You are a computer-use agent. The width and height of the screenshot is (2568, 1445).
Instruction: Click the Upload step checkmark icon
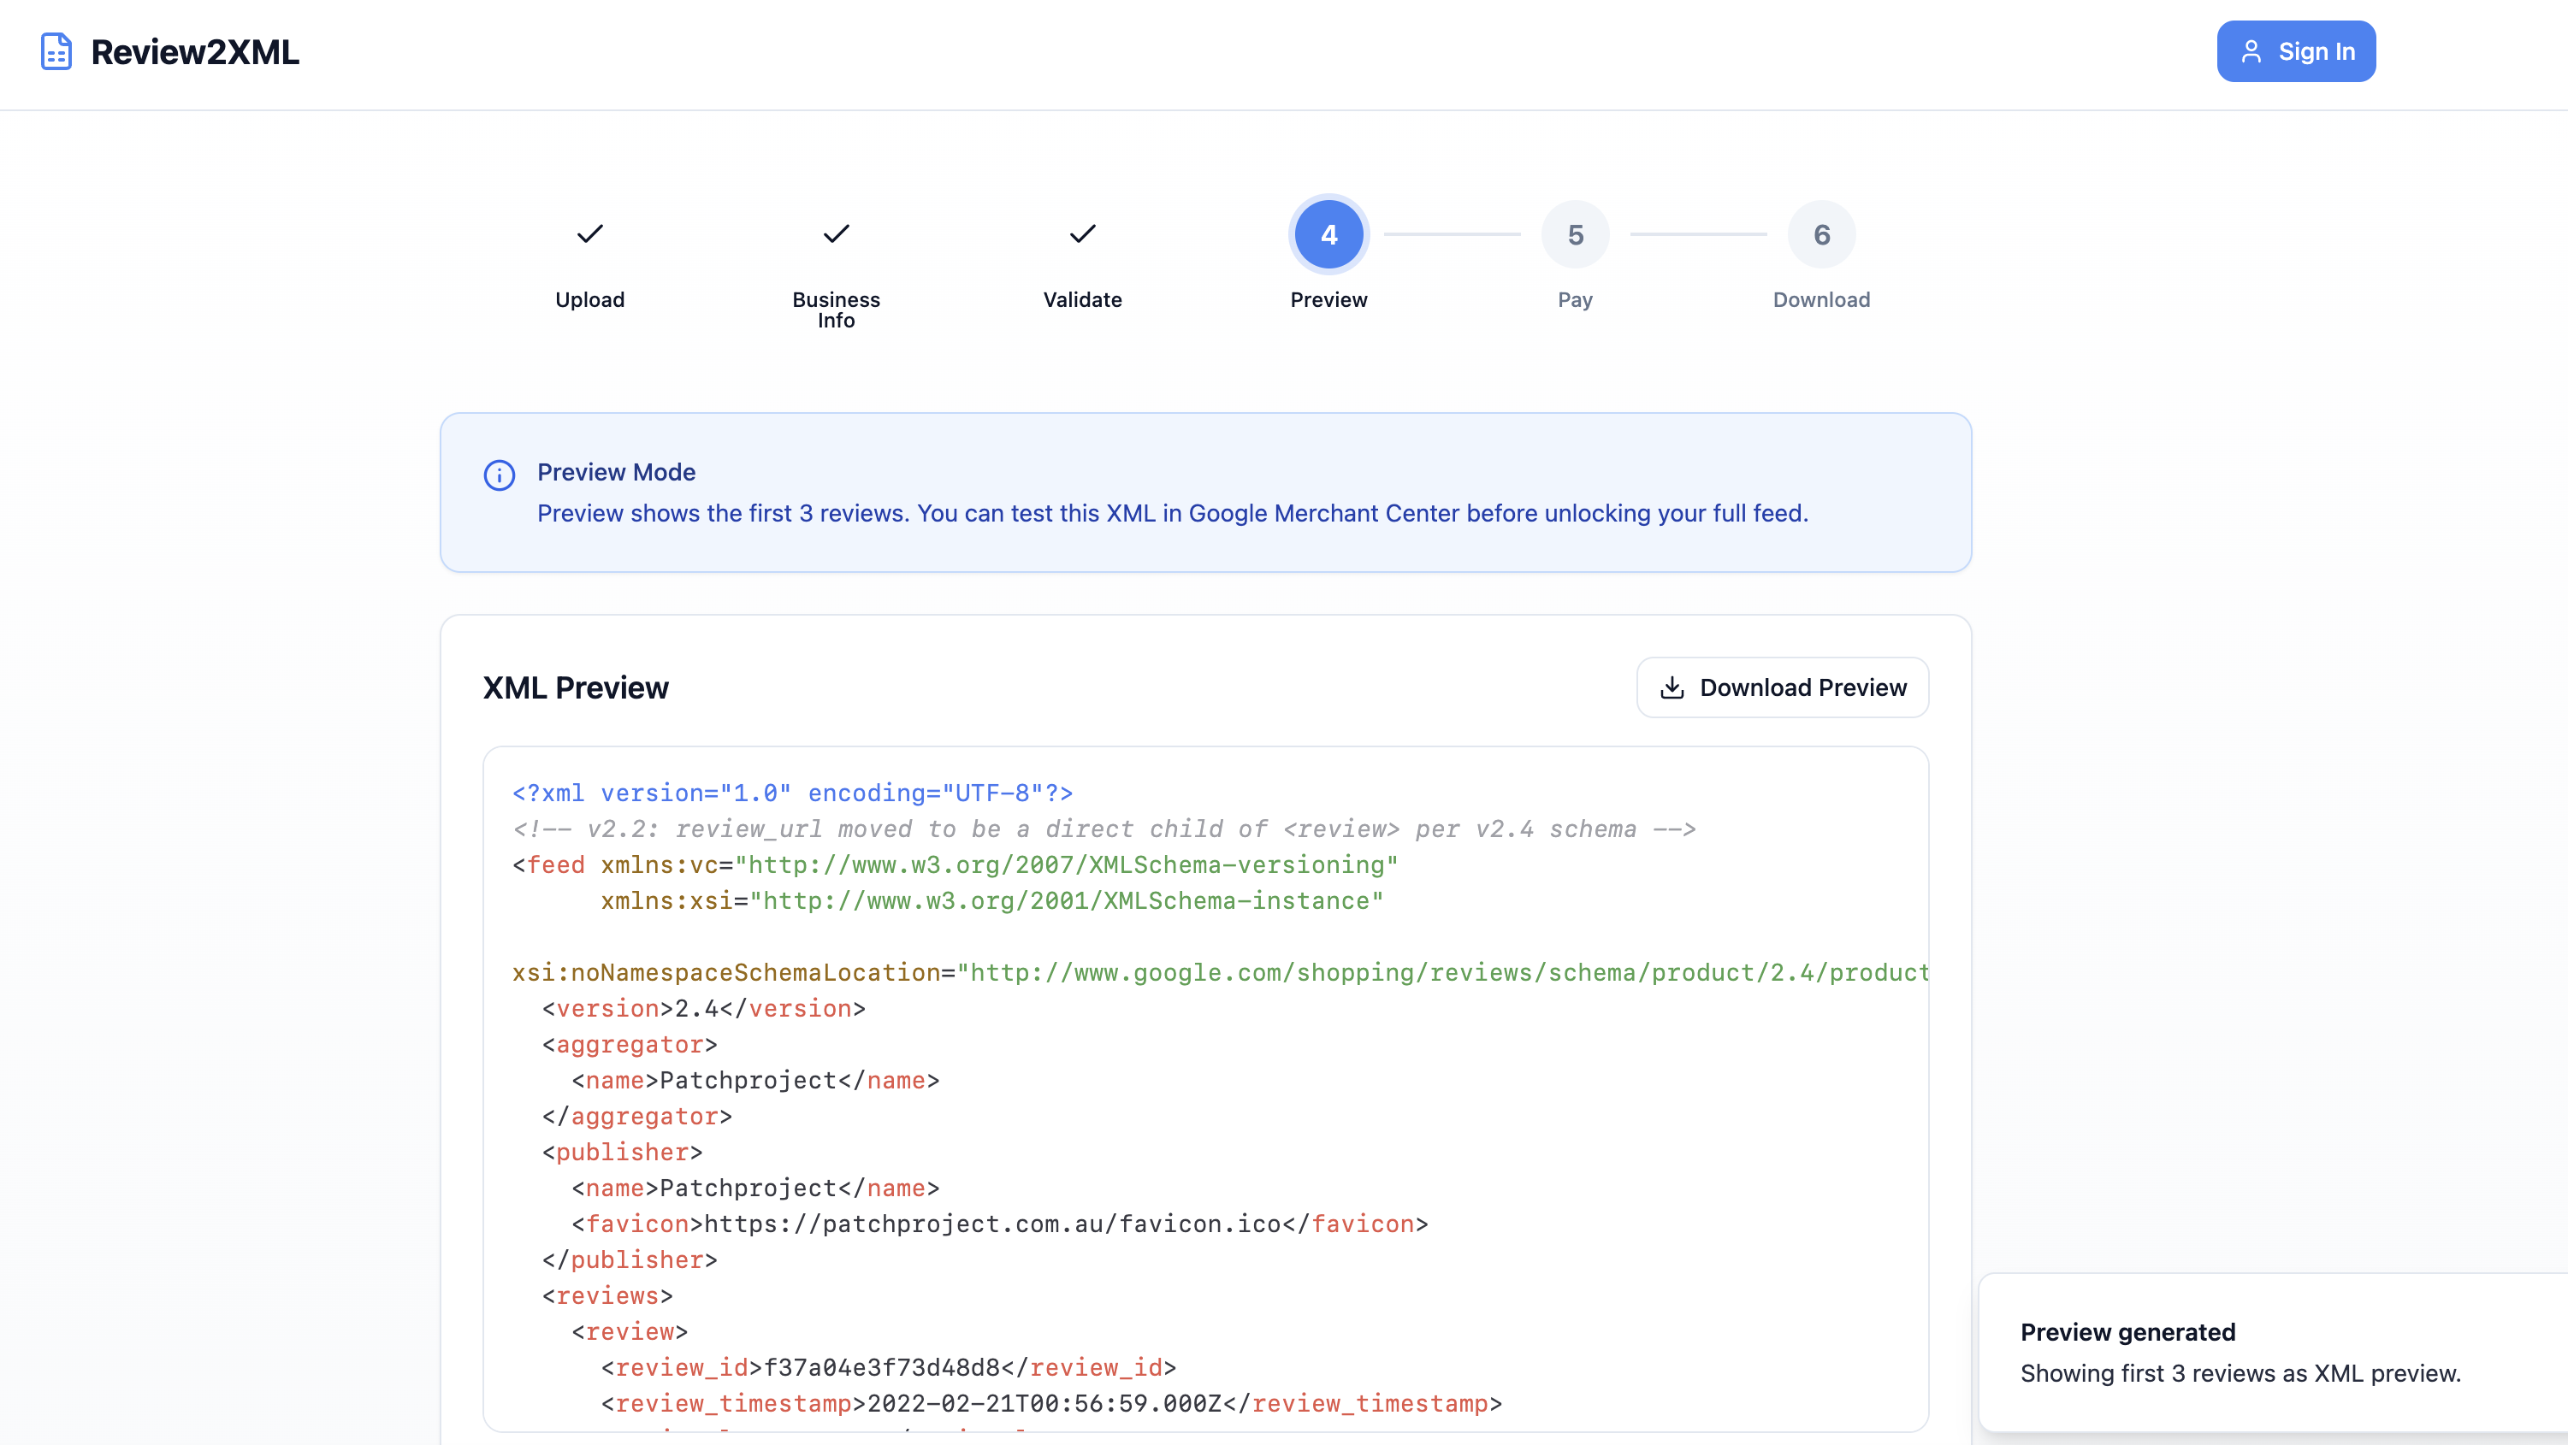pyautogui.click(x=589, y=234)
